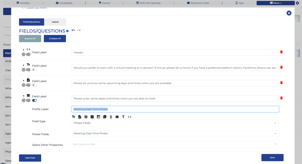Expand the Header field row arrow
This screenshot has width=302, height=164.
[x=24, y=50]
